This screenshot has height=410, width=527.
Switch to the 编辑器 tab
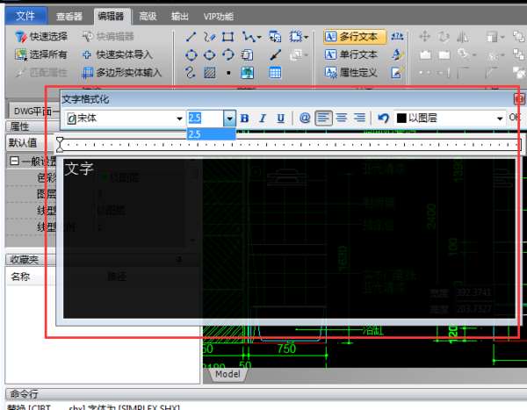click(112, 16)
